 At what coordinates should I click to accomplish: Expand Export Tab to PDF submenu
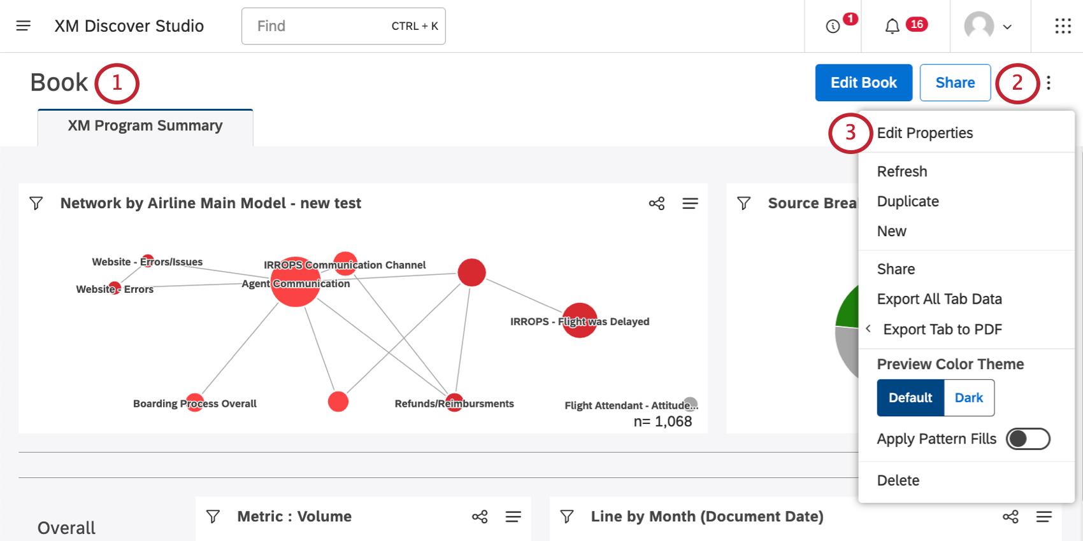coord(942,330)
